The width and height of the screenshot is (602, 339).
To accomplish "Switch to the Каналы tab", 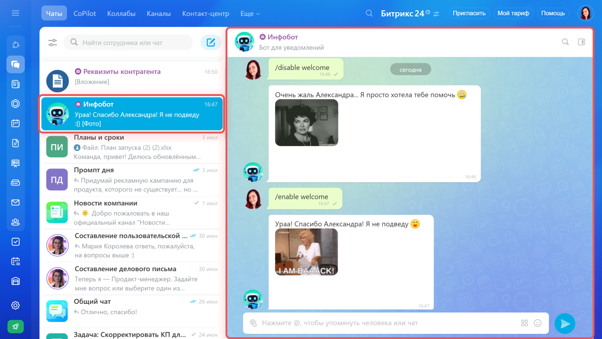I will (158, 13).
